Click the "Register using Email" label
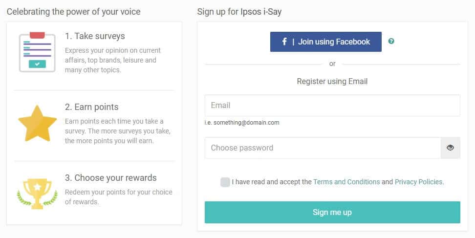 tap(332, 81)
